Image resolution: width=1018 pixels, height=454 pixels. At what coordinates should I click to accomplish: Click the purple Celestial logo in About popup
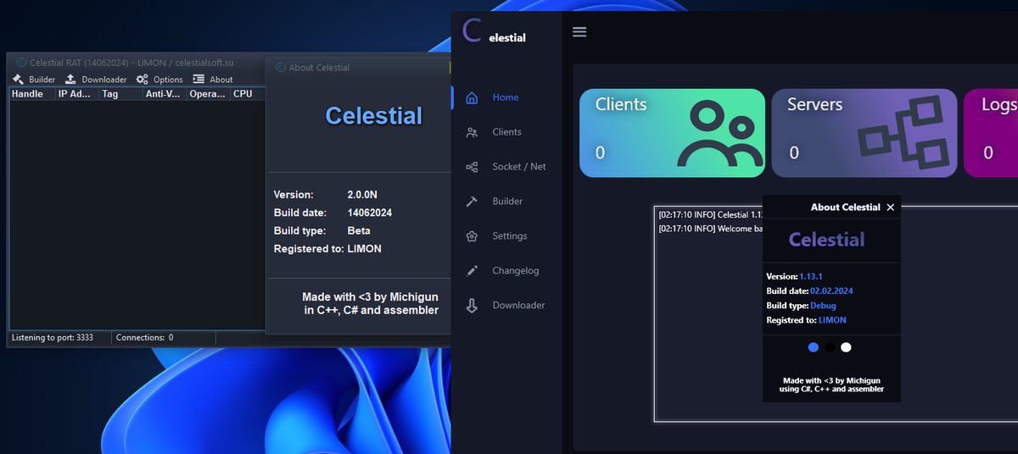[x=827, y=240]
